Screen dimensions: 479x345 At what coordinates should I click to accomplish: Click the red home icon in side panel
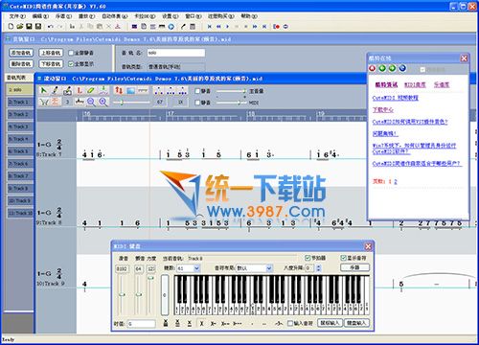pyautogui.click(x=373, y=68)
